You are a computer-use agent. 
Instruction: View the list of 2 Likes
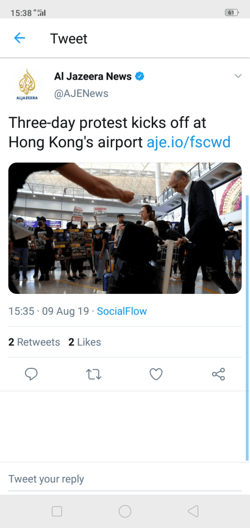[x=84, y=342]
